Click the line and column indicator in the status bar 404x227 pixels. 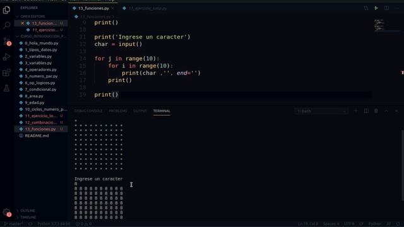(x=308, y=224)
